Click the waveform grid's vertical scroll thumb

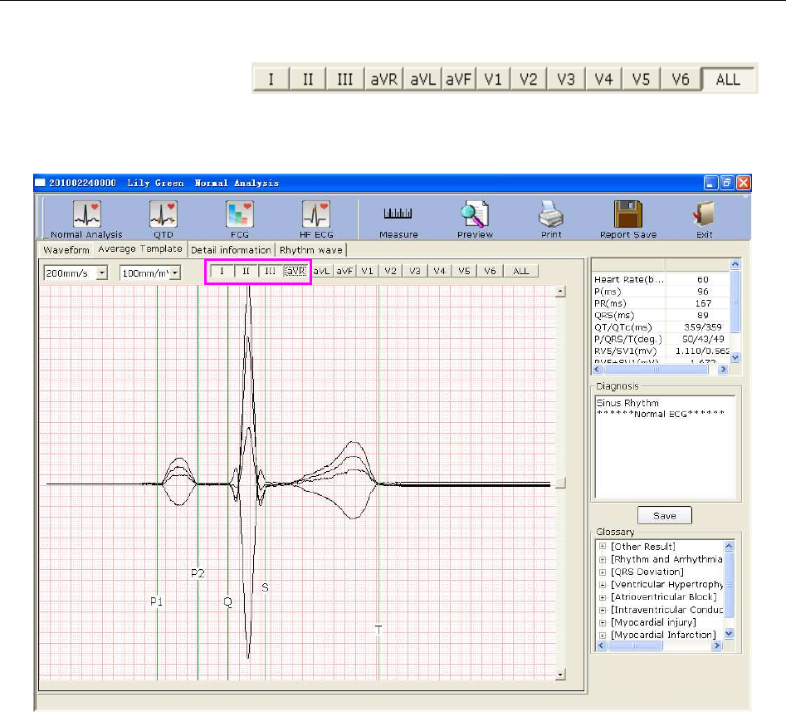[561, 483]
